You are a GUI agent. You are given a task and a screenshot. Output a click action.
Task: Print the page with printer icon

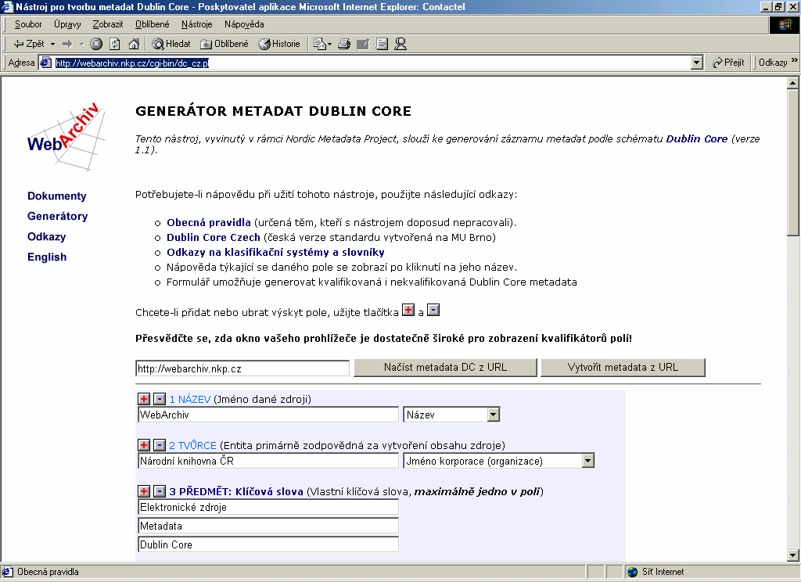344,44
